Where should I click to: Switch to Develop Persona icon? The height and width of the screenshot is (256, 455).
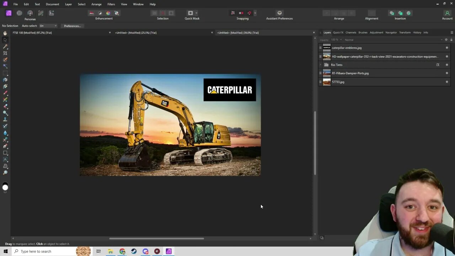pyautogui.click(x=30, y=13)
